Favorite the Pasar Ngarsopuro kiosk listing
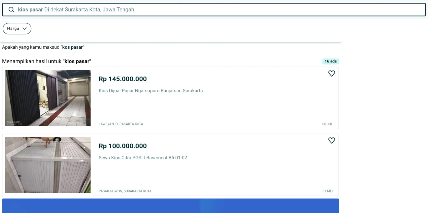This screenshot has width=428, height=213. click(331, 73)
